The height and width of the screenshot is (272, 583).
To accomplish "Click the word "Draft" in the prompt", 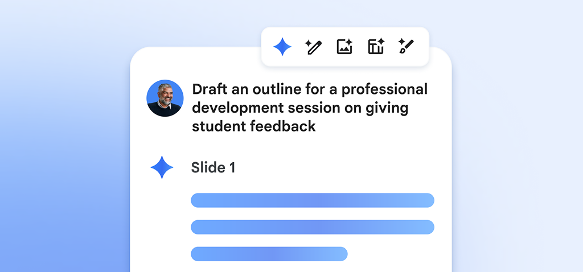I will click(x=211, y=90).
